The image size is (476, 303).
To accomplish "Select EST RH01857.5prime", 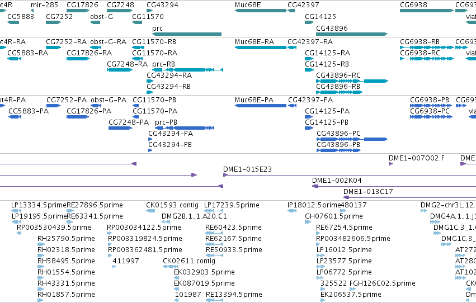I will pos(40,300).
